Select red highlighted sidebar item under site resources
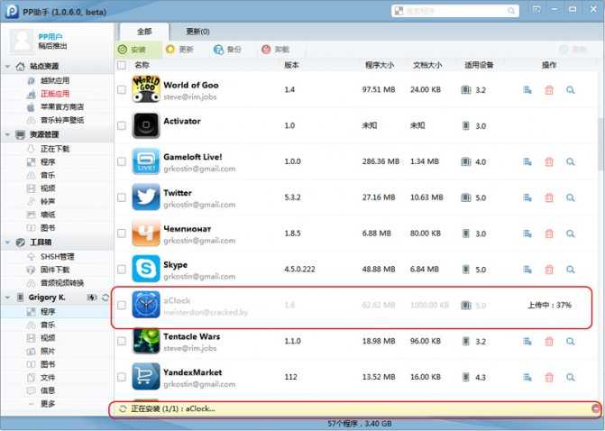This screenshot has width=605, height=431. (55, 94)
